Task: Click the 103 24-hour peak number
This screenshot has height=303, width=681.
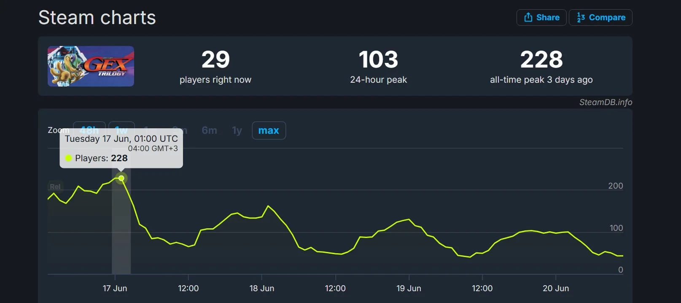Action: (378, 60)
